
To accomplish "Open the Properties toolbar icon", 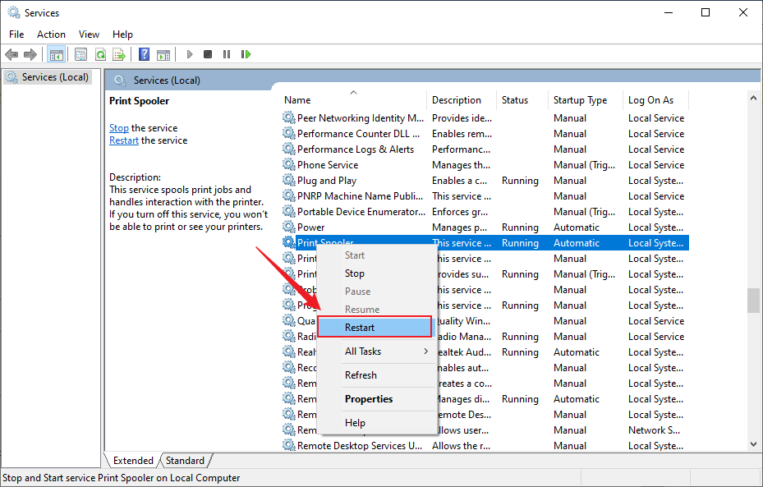I will pyautogui.click(x=79, y=54).
